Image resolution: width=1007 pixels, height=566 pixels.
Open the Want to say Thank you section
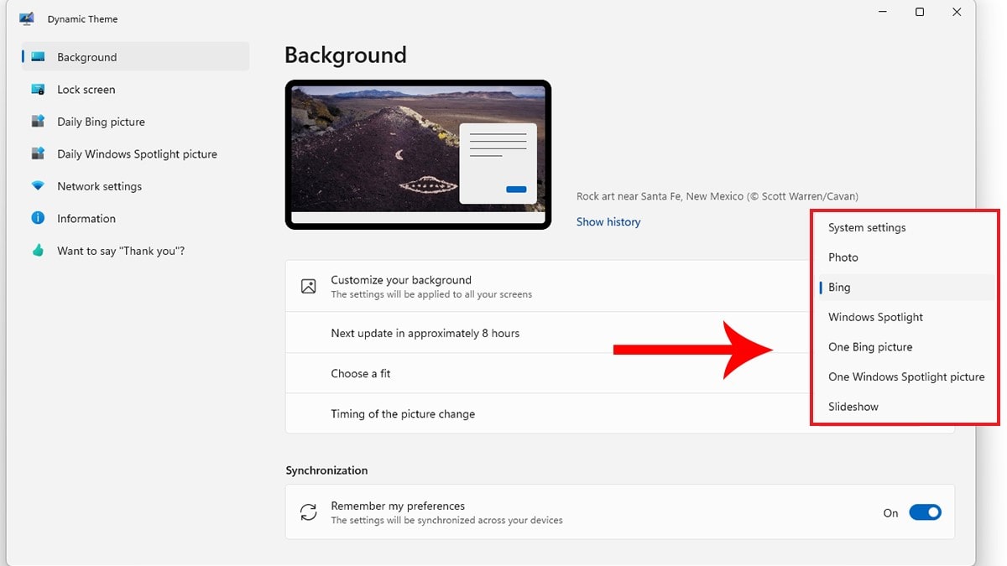coord(39,250)
